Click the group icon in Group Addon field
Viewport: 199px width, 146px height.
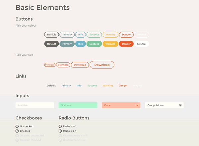pyautogui.click(x=180, y=105)
